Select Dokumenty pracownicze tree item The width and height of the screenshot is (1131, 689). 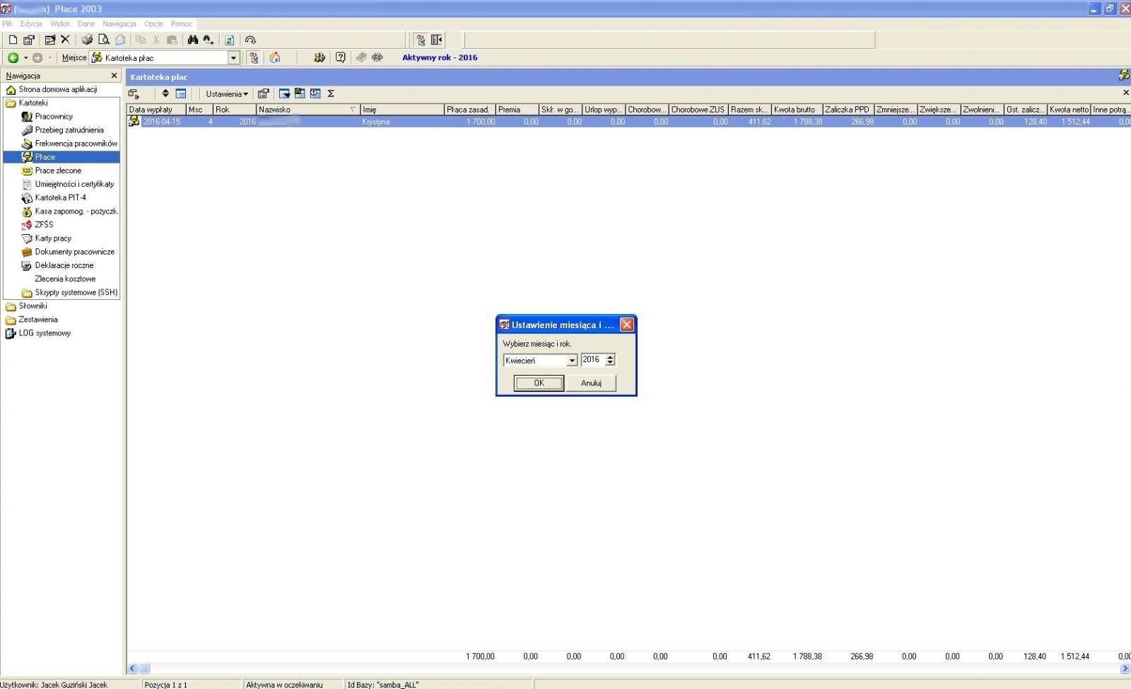pyautogui.click(x=75, y=252)
